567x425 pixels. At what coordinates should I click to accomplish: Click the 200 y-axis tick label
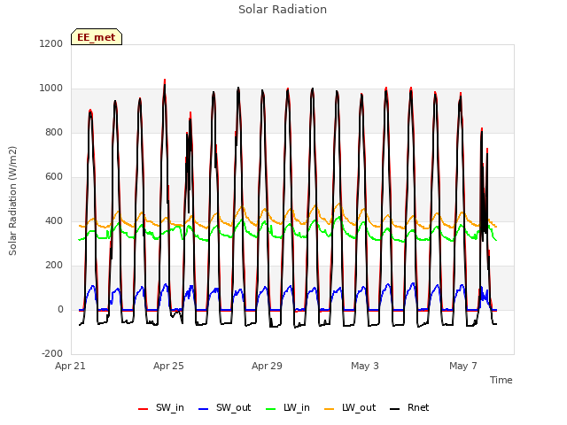(54, 266)
